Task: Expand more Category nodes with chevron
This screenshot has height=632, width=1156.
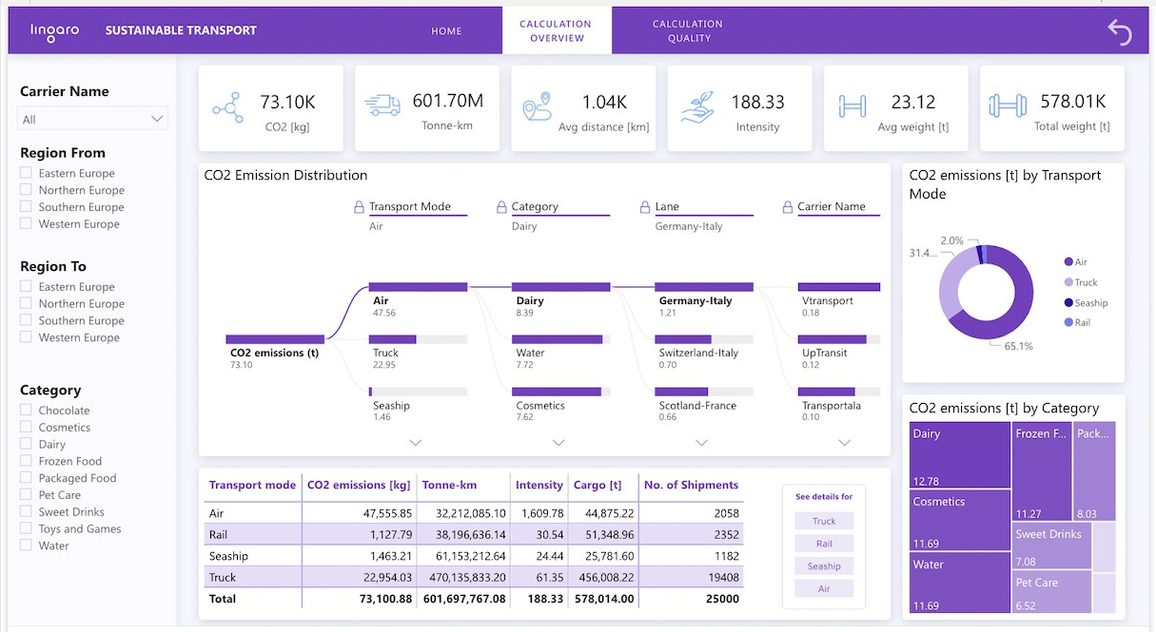Action: tap(558, 443)
